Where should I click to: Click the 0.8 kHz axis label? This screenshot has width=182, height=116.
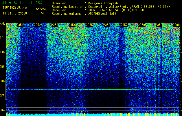[x=3, y=81]
